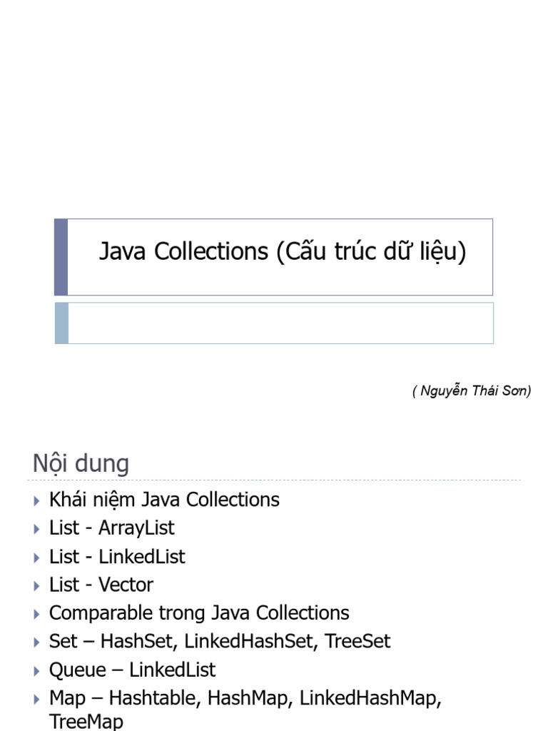
Task: Click bullet arrow beside Khái niệm Java Collections
Action: pyautogui.click(x=37, y=501)
